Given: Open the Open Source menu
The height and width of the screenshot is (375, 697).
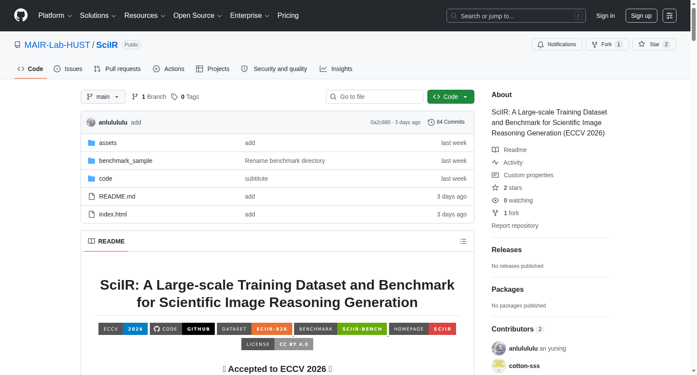Looking at the screenshot, I should coord(198,16).
